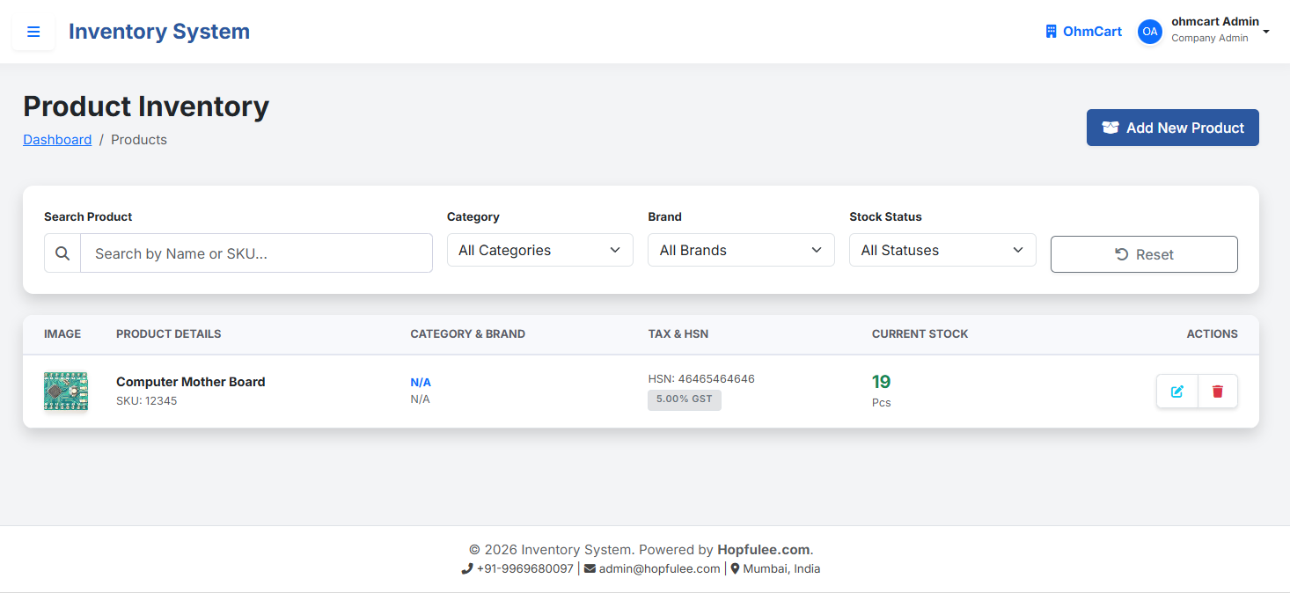Go to the Dashboard breadcrumb link
Viewport: 1290px width, 593px height.
[57, 140]
